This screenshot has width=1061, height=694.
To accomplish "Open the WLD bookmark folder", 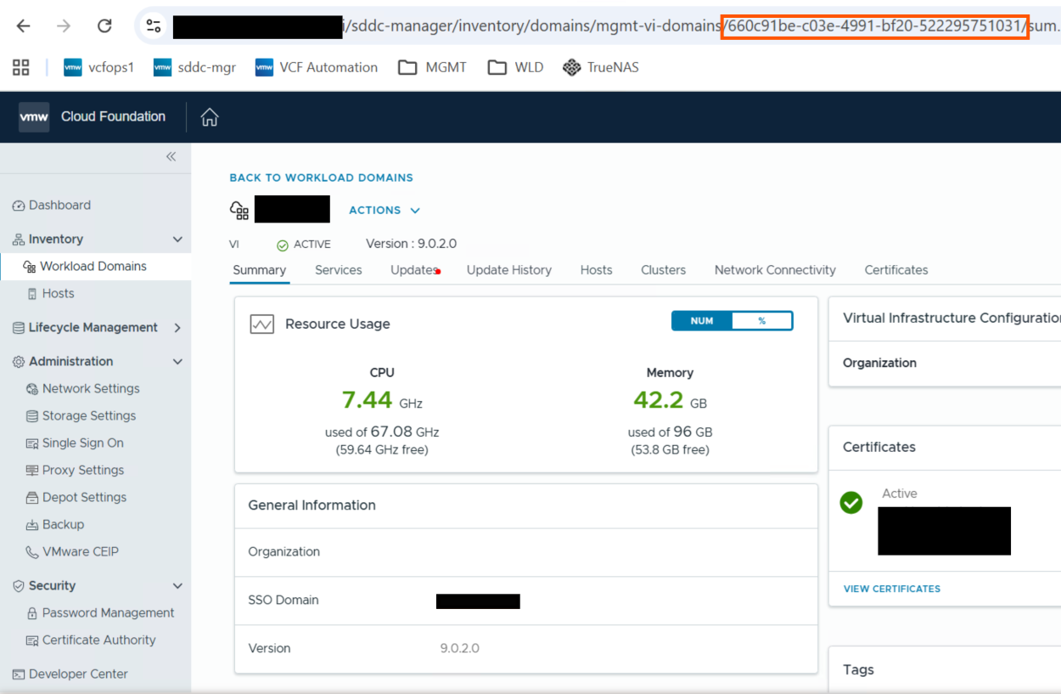I will point(515,67).
